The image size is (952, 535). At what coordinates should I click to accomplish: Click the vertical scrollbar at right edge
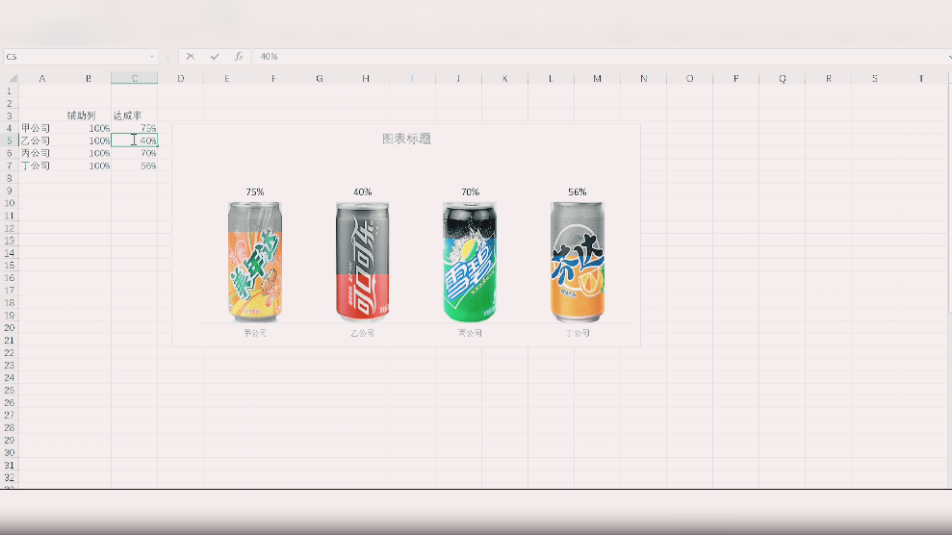pyautogui.click(x=949, y=197)
